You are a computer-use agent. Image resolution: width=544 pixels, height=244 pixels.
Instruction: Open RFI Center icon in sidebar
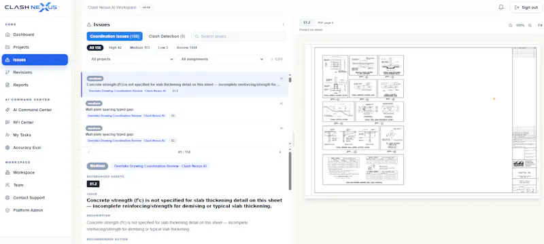7,123
